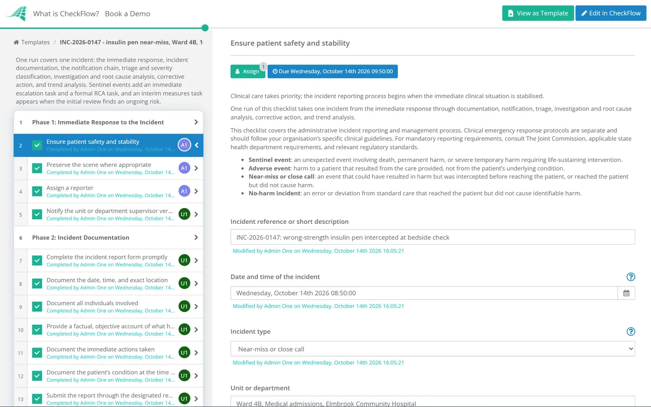
Task: Click the Assign button
Action: [248, 71]
